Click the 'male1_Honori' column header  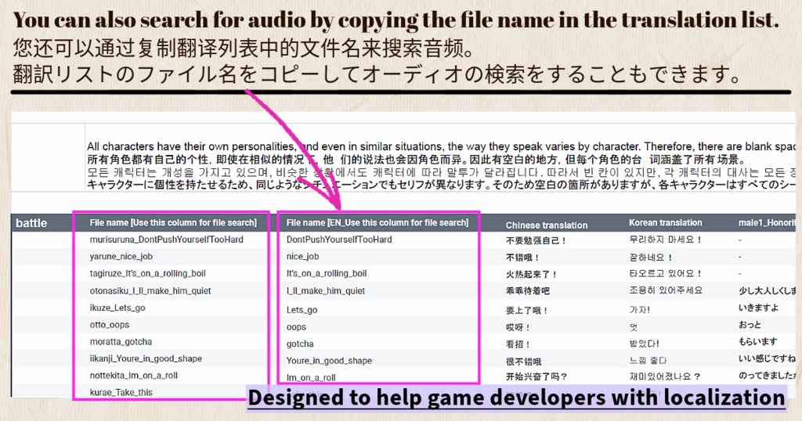(767, 222)
